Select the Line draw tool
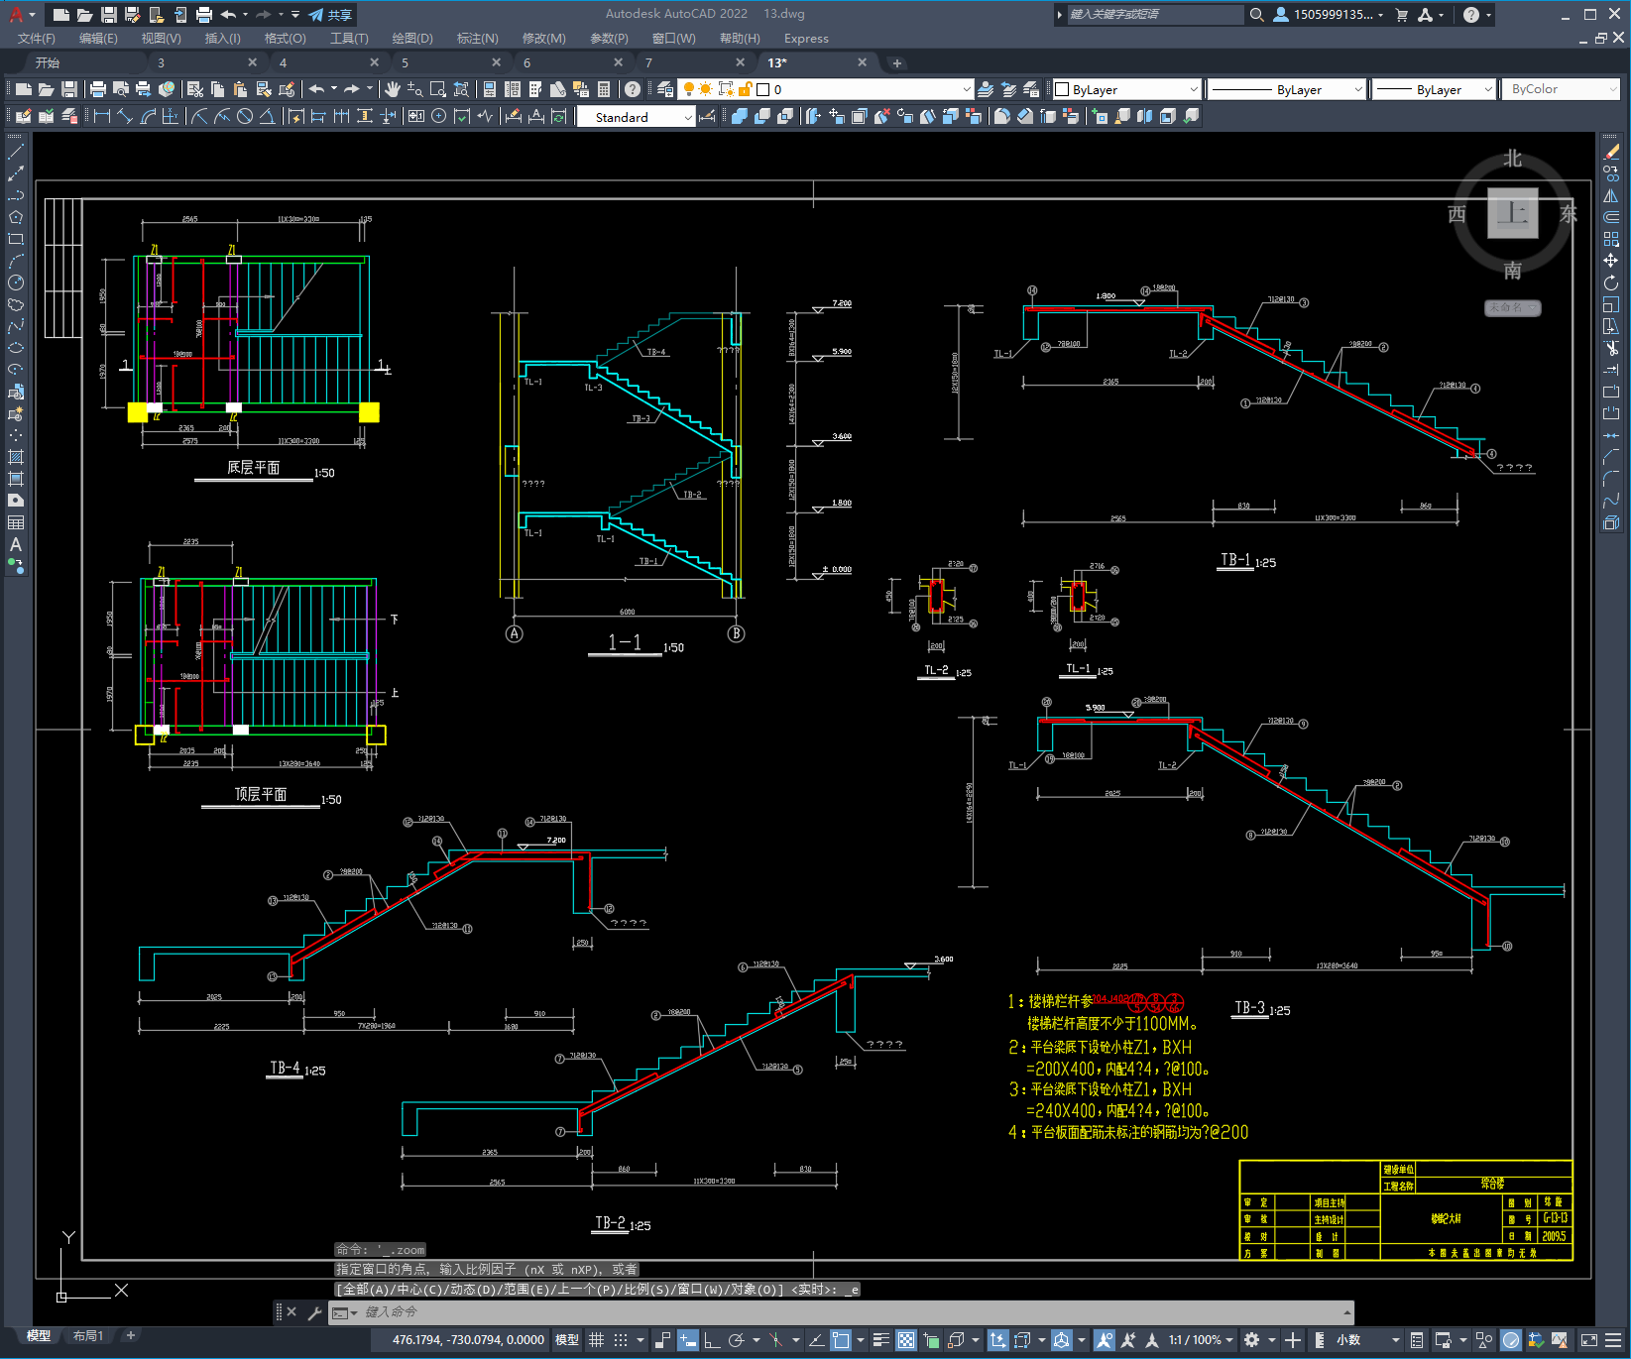The height and width of the screenshot is (1359, 1631). [16, 152]
